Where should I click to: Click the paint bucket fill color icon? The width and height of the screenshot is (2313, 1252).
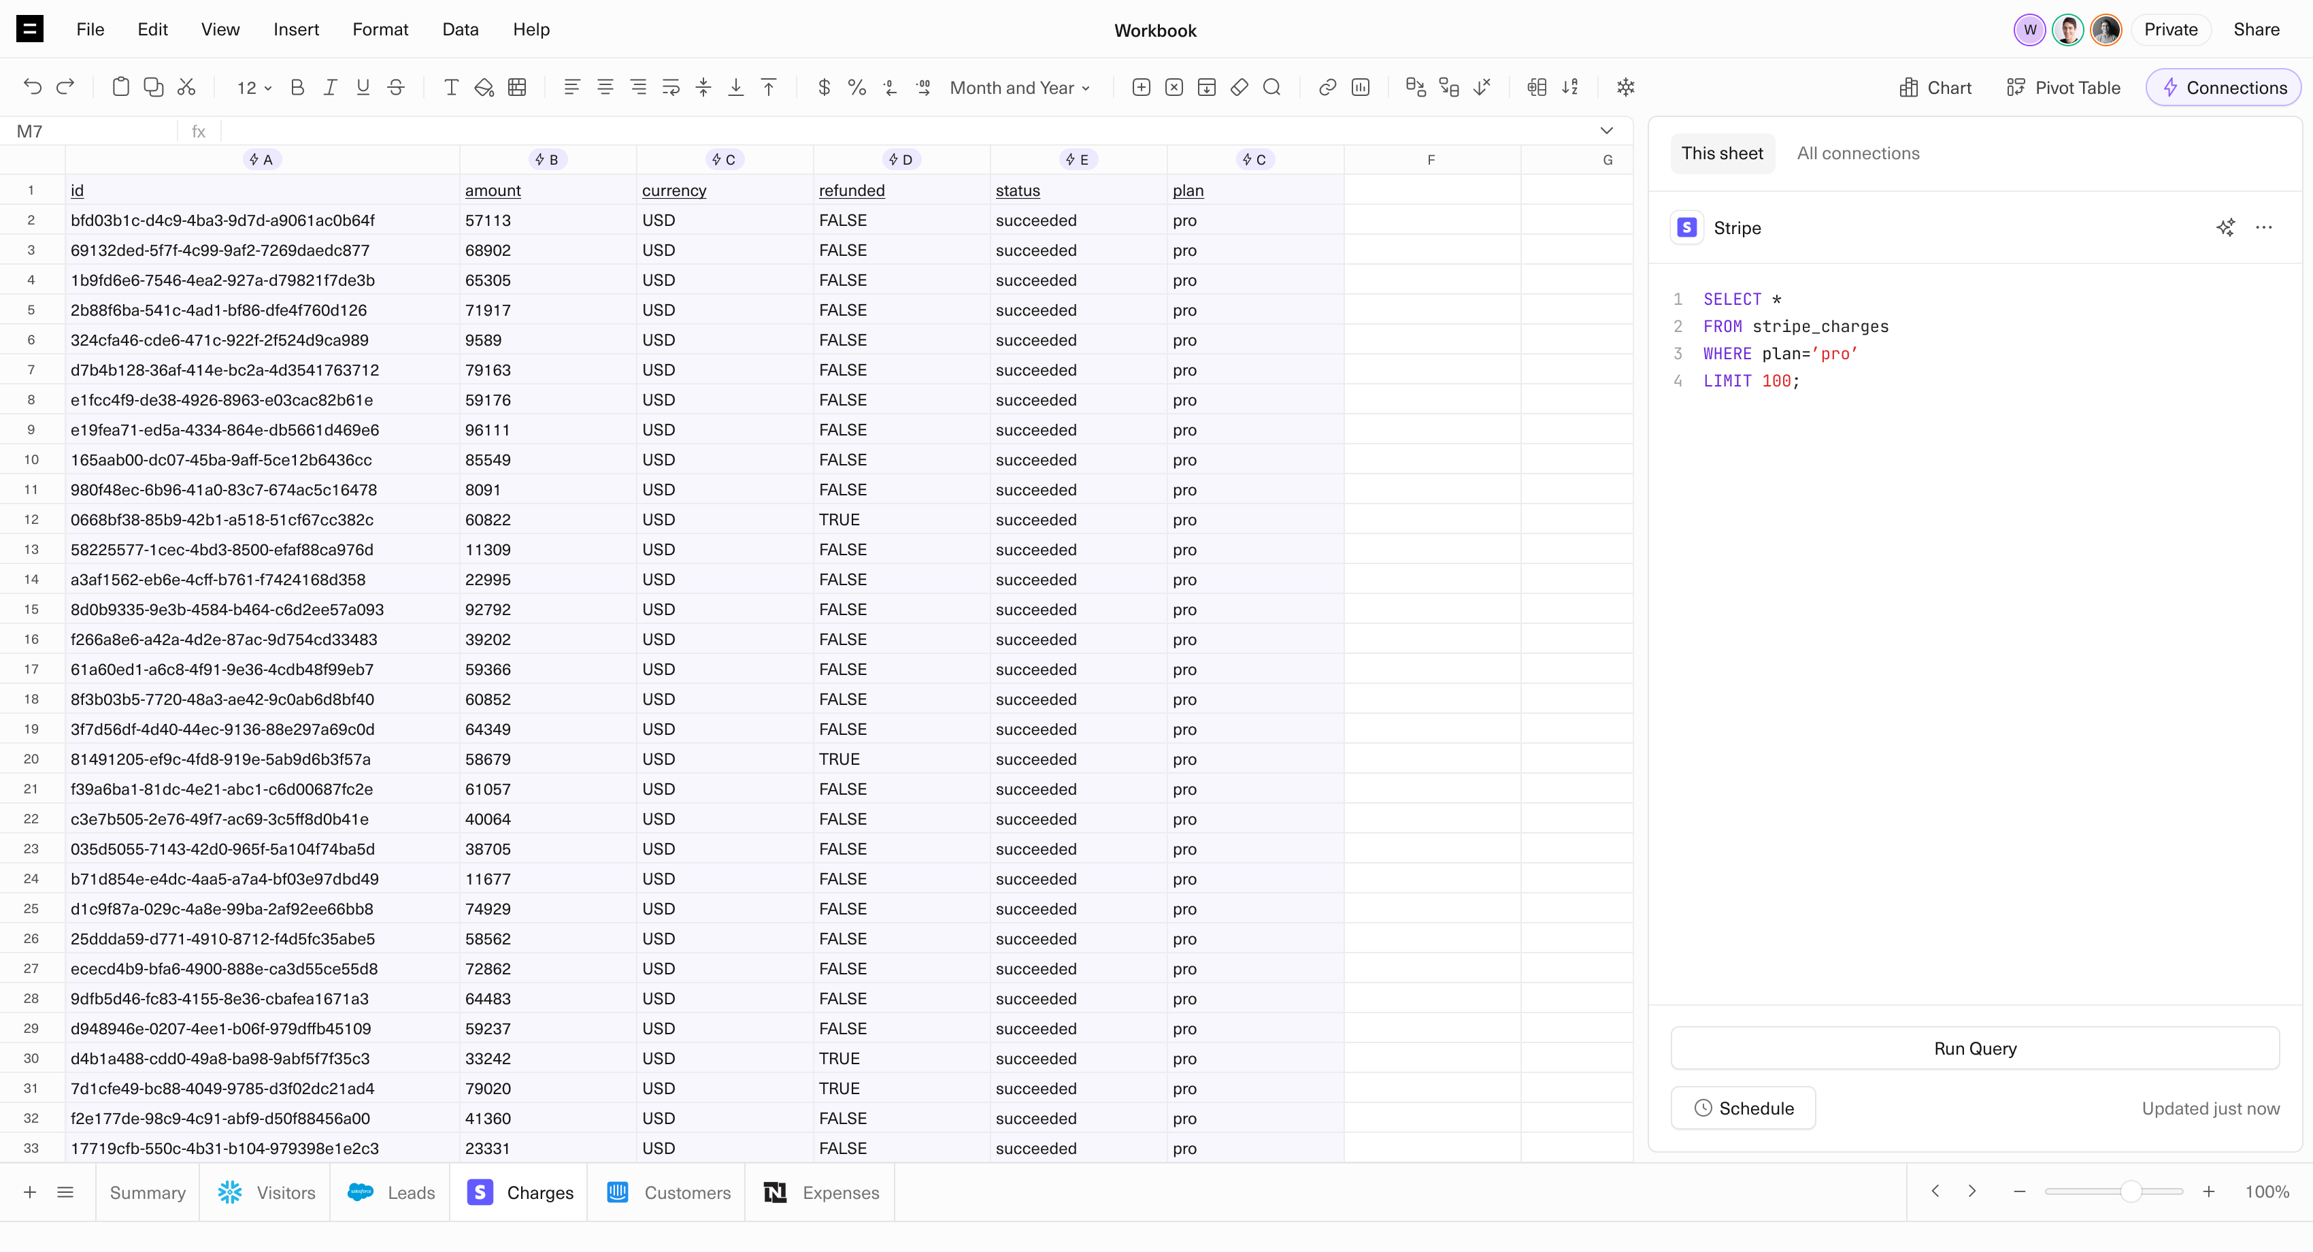pyautogui.click(x=484, y=87)
